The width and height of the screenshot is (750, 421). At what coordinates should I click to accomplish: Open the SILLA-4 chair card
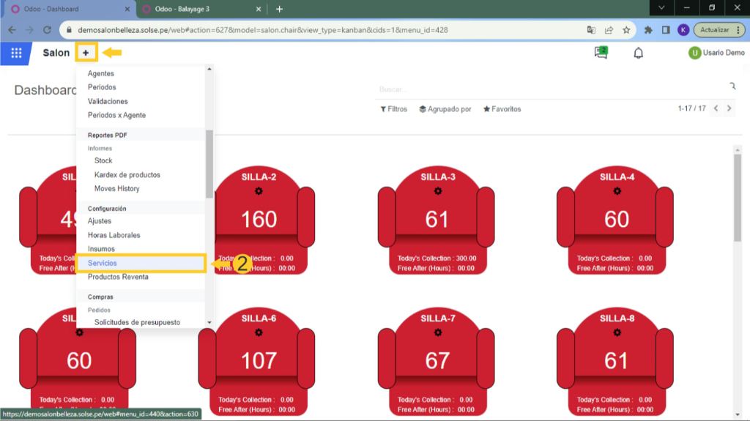616,220
